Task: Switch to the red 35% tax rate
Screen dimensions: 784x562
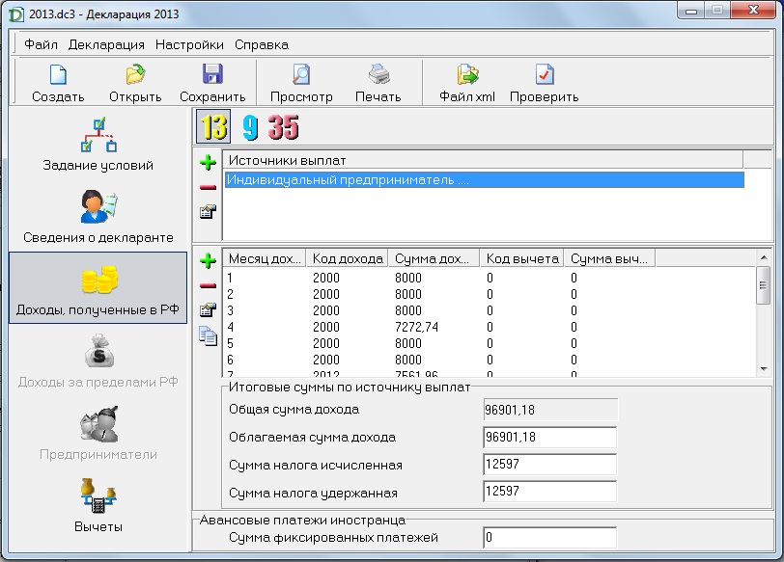Action: [283, 127]
